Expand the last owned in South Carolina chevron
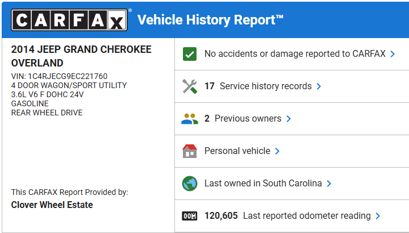The height and width of the screenshot is (233, 409). (329, 184)
